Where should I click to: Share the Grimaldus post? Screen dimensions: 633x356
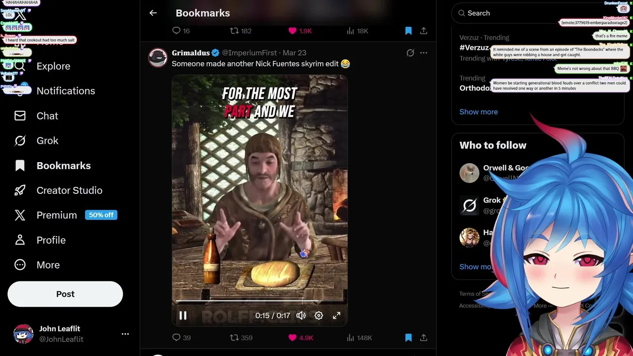tap(424, 338)
